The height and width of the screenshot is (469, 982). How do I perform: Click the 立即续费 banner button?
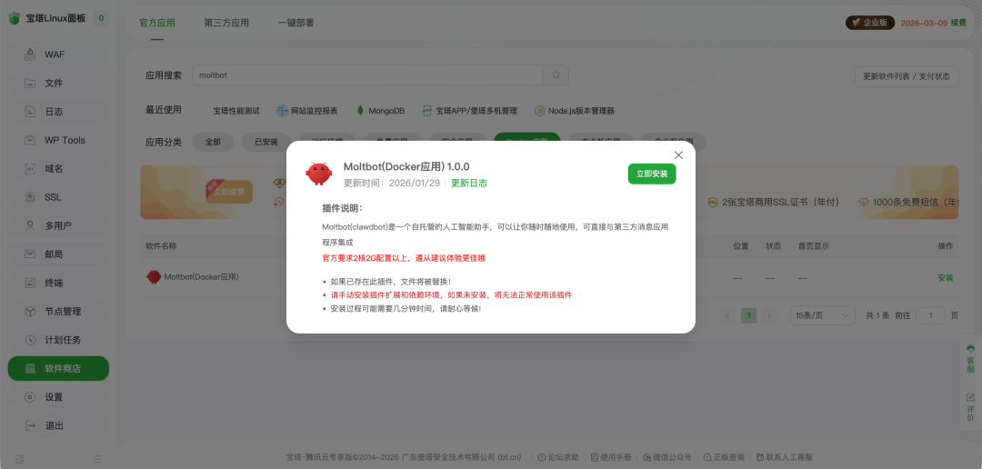coord(229,192)
